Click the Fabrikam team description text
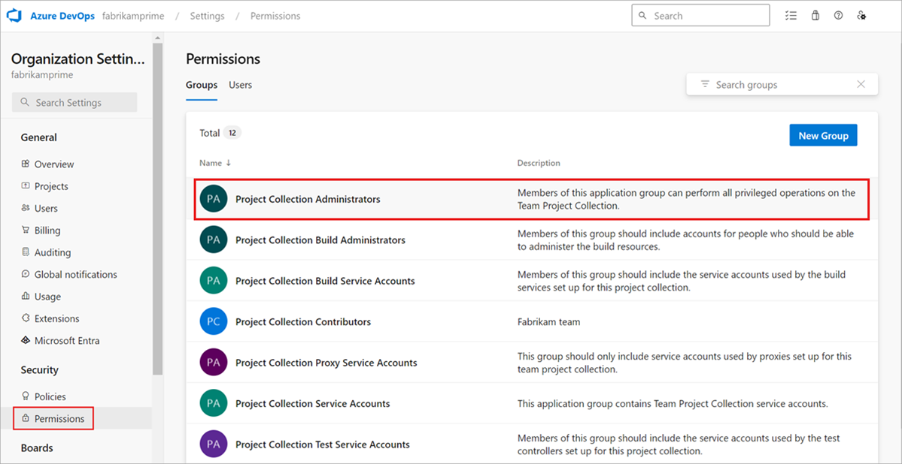 548,322
